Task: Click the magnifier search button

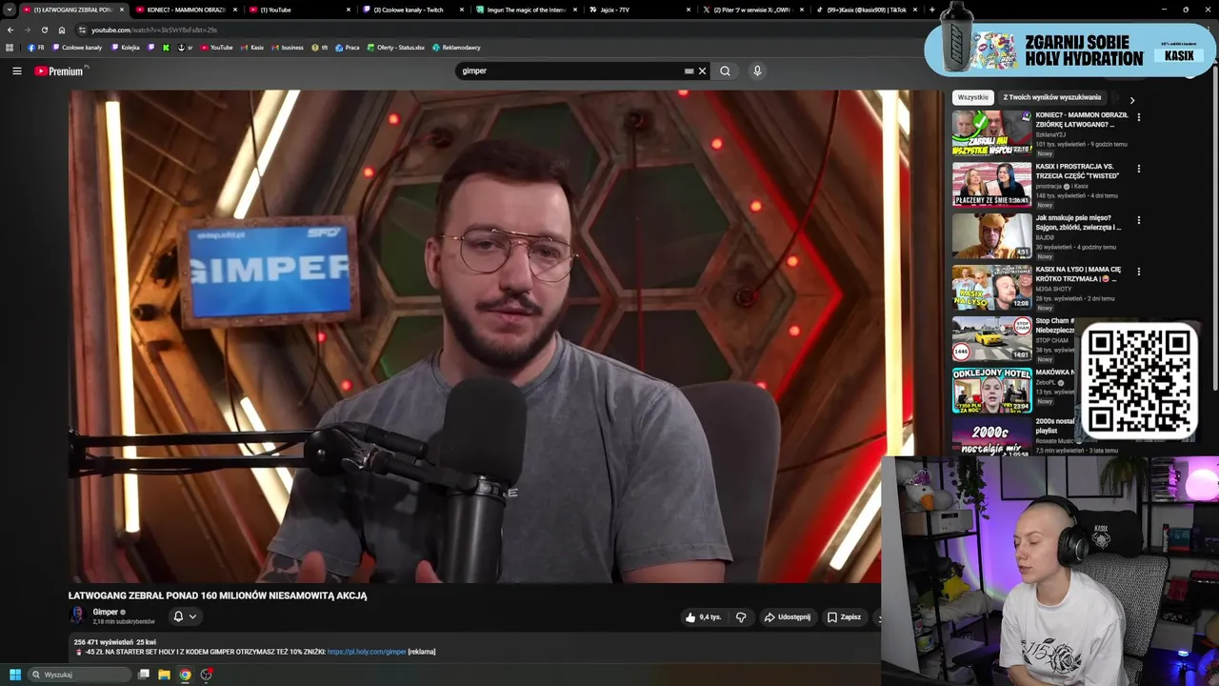Action: [725, 71]
